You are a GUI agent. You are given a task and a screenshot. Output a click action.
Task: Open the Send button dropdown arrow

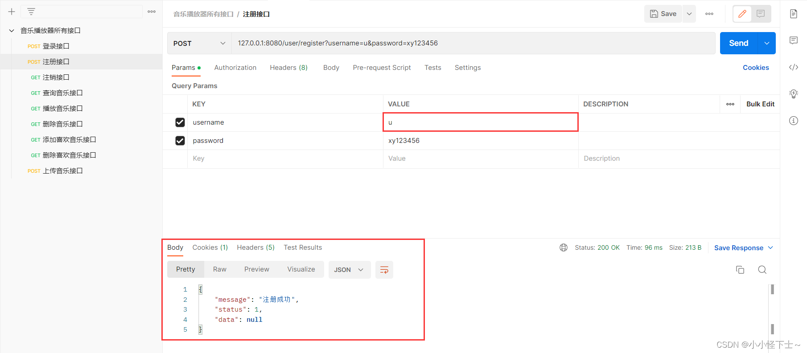767,43
